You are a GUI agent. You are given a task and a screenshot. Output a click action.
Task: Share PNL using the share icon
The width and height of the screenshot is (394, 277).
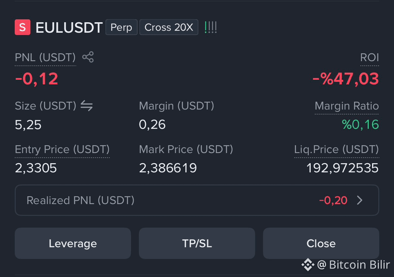pos(88,57)
